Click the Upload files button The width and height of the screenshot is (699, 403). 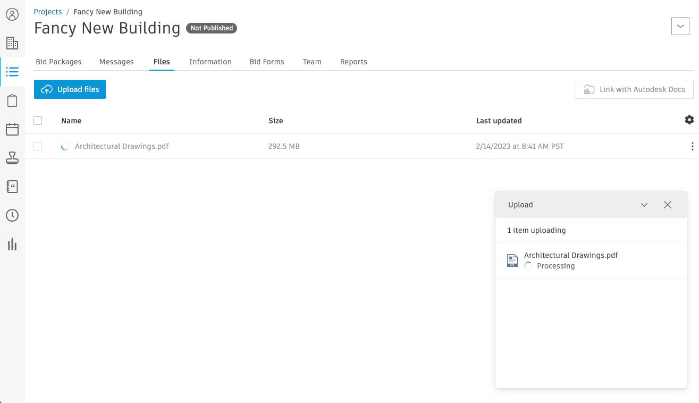[x=70, y=89]
